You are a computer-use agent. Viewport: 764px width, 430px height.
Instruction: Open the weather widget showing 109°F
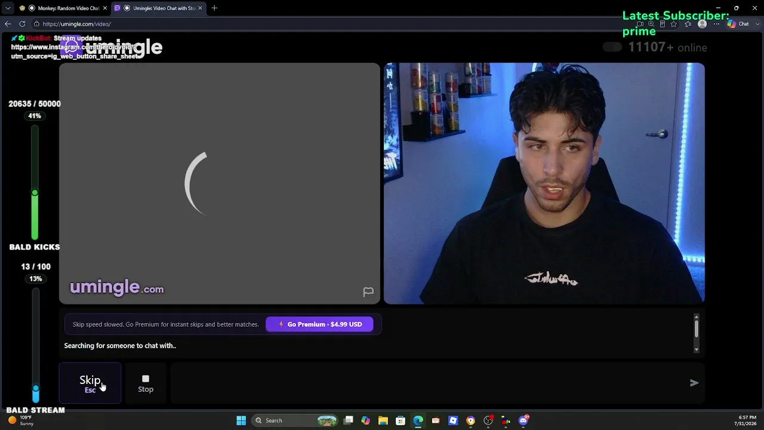coord(20,420)
